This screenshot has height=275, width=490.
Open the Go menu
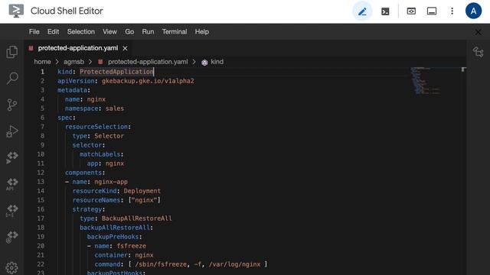click(129, 32)
